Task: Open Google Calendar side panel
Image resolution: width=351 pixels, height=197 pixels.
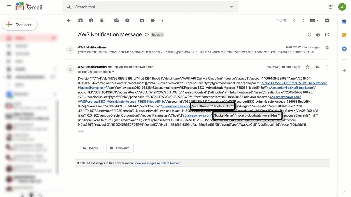Action: pyautogui.click(x=344, y=21)
